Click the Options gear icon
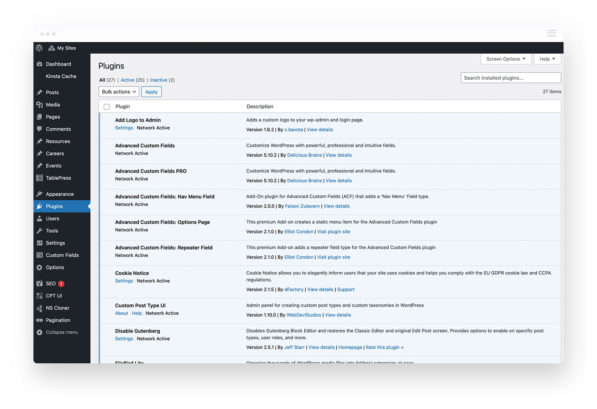597x409 pixels. (x=40, y=267)
